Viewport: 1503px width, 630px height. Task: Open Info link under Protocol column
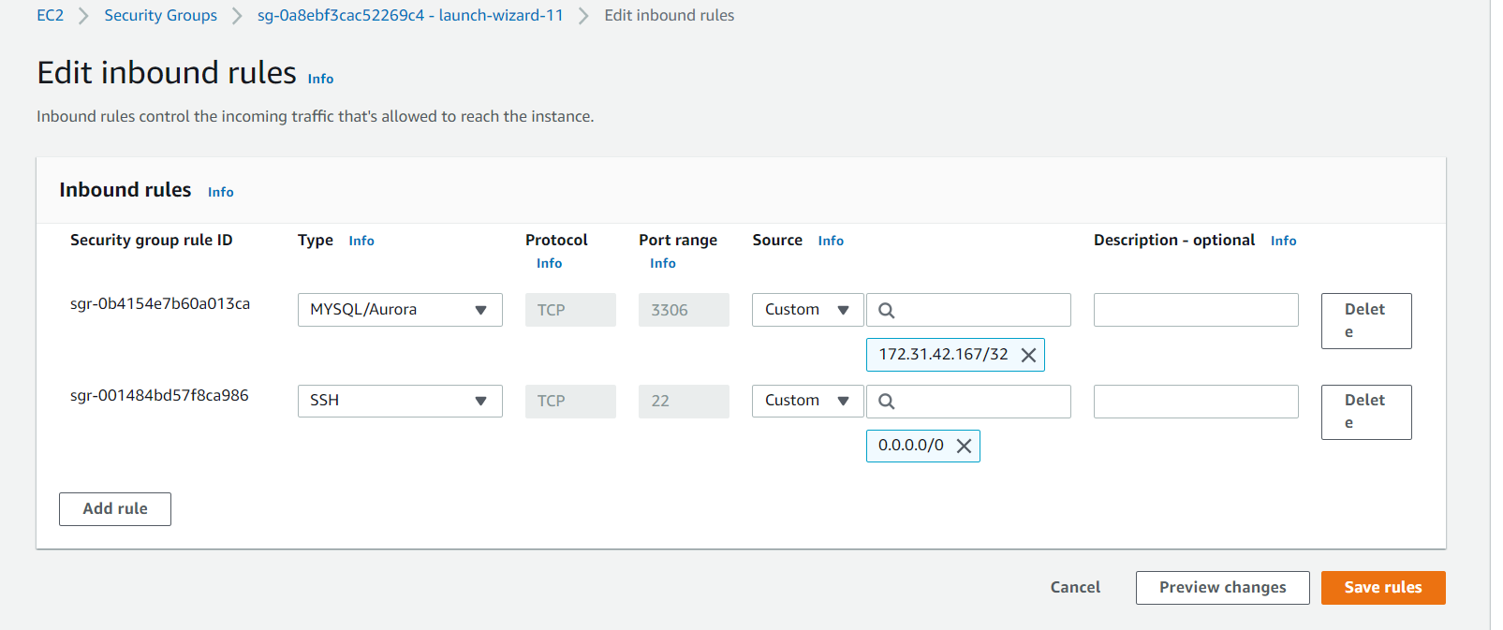tap(549, 264)
